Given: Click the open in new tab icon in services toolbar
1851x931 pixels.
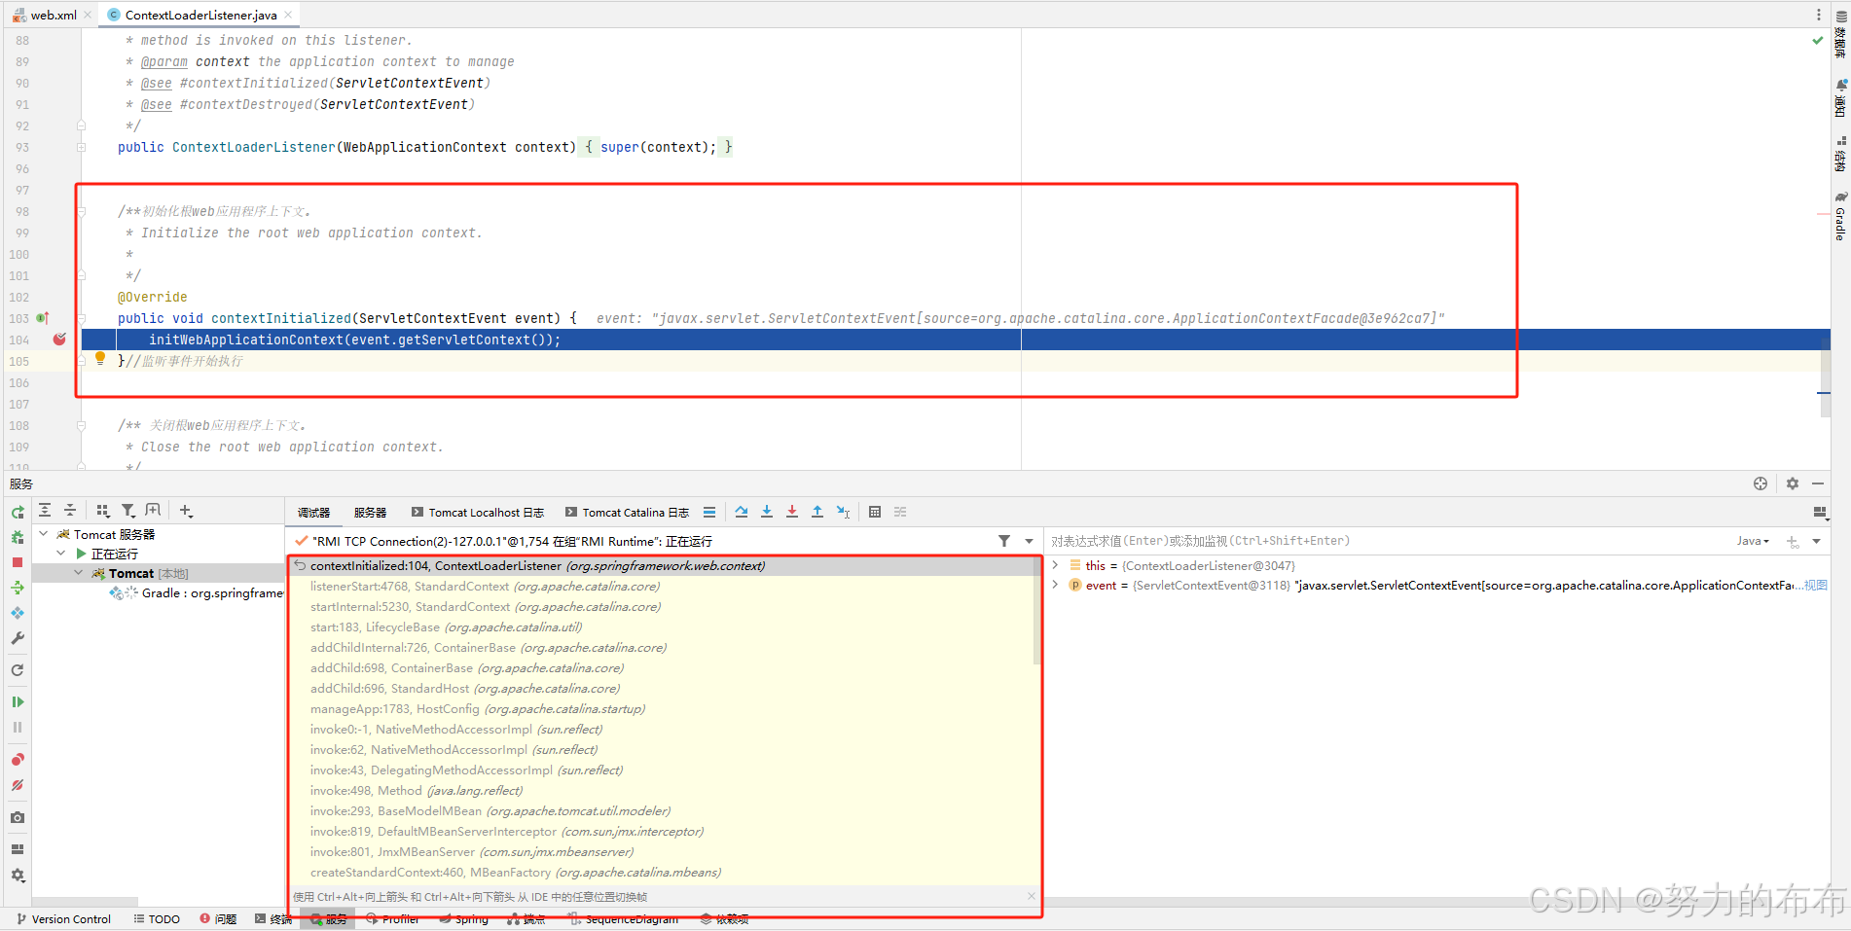Looking at the screenshot, I should [153, 510].
